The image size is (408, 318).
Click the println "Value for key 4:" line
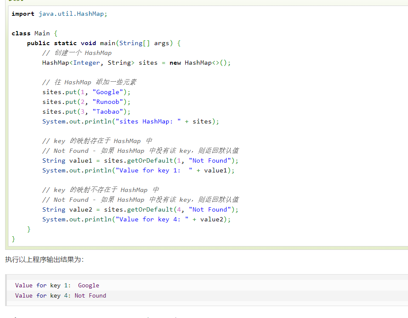pyautogui.click(x=136, y=220)
